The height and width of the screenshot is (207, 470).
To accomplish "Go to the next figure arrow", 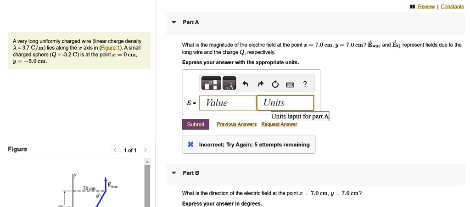I will tap(145, 150).
